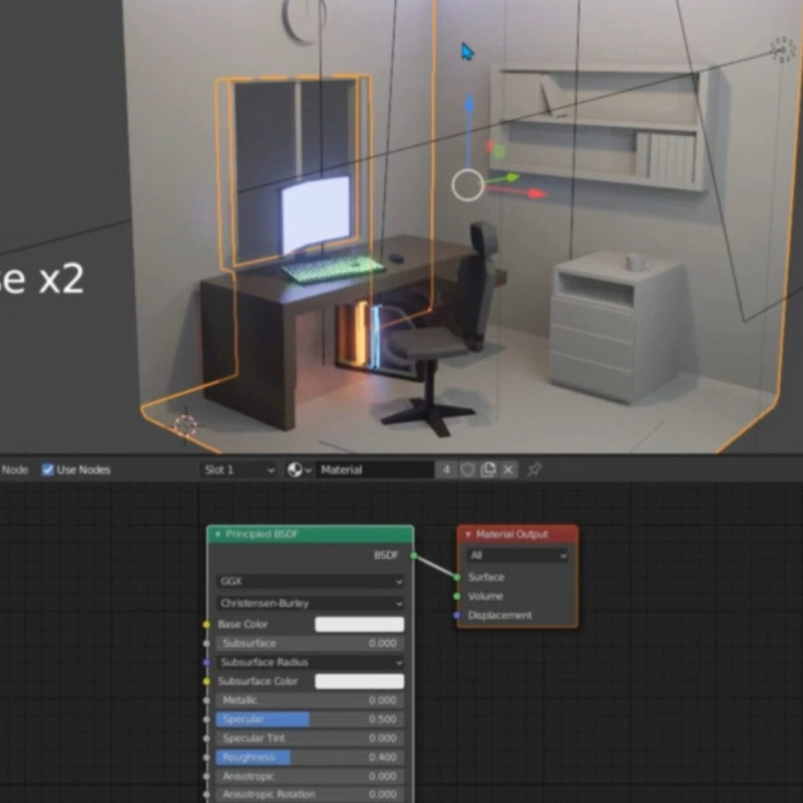Image resolution: width=803 pixels, height=803 pixels.
Task: Unlink the material with the X icon
Action: tap(508, 470)
